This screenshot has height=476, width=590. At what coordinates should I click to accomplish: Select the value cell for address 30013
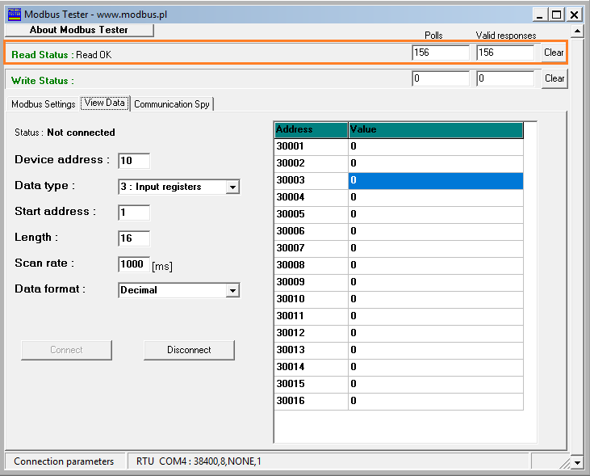click(436, 351)
